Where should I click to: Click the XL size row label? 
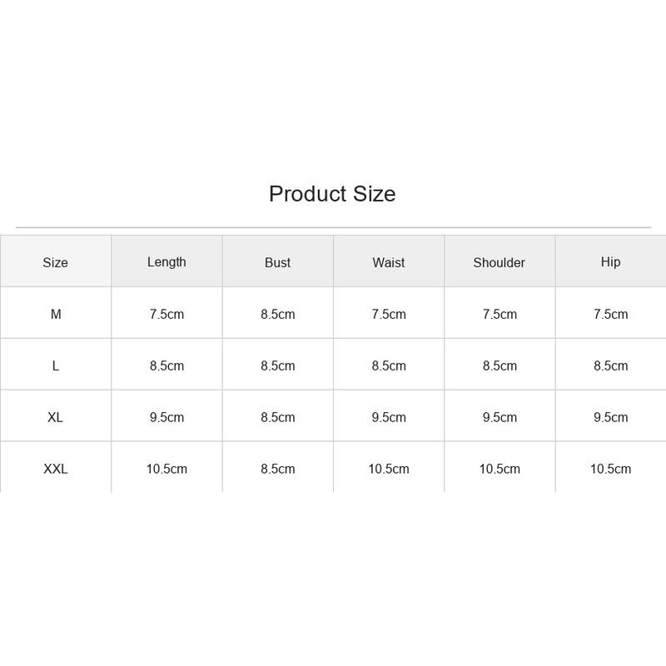tap(55, 417)
